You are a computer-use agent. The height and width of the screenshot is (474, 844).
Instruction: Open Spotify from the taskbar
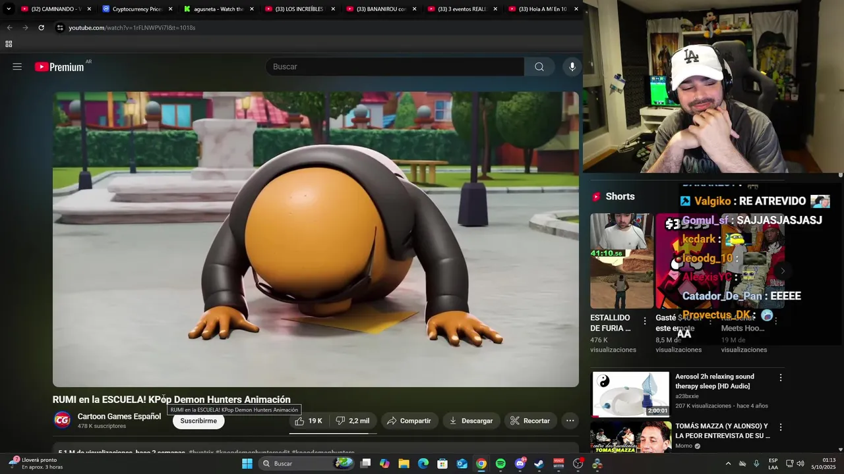tap(500, 463)
